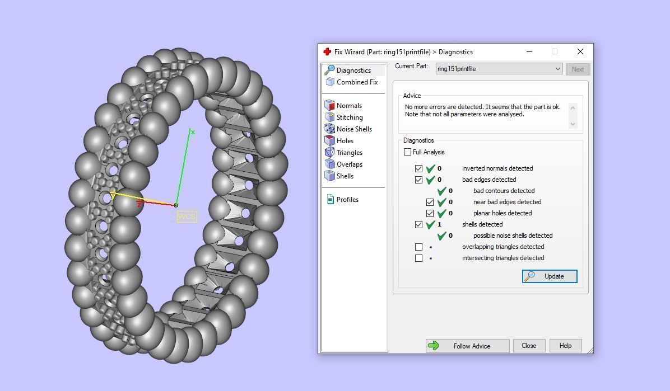Click the Shells icon in sidebar
This screenshot has width=670, height=391.
point(329,176)
